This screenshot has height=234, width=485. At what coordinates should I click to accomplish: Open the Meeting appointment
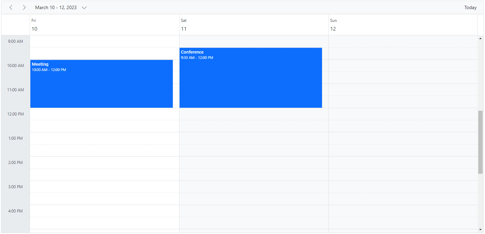(102, 84)
